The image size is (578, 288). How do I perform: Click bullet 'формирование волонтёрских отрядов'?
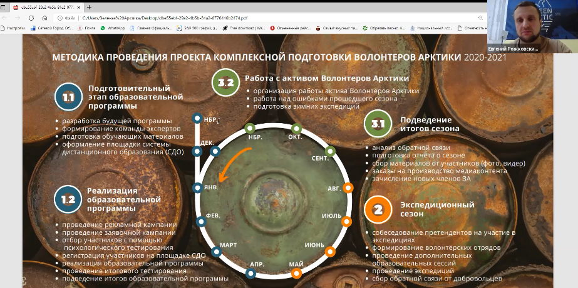(436, 248)
